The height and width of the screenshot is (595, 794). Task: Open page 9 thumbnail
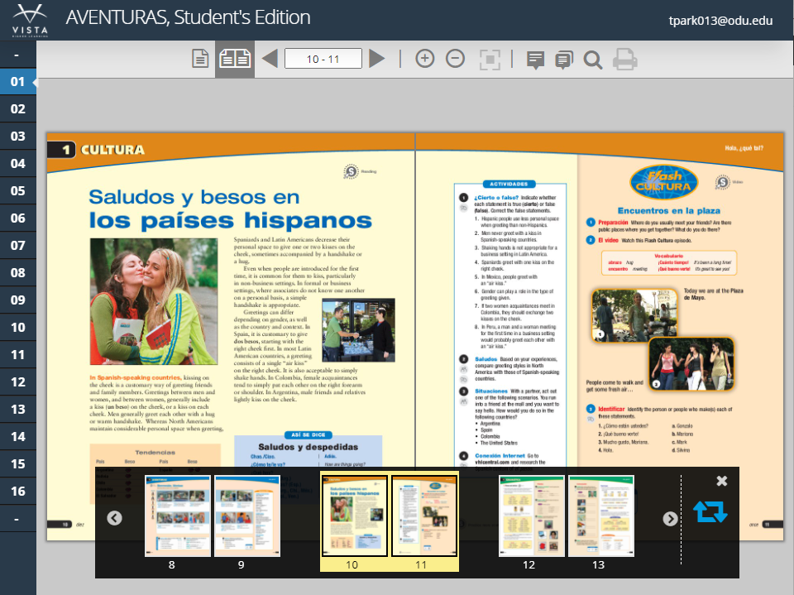pyautogui.click(x=247, y=516)
